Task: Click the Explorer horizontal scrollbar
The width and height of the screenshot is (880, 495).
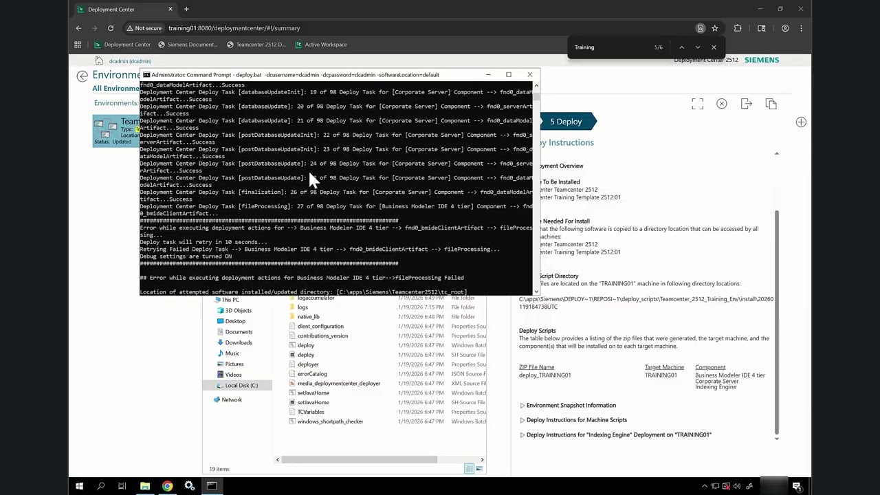Action: tap(358, 459)
